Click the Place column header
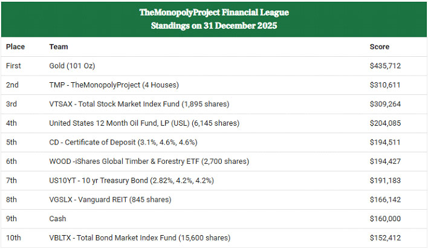This screenshot has height=249, width=428. pyautogui.click(x=16, y=47)
